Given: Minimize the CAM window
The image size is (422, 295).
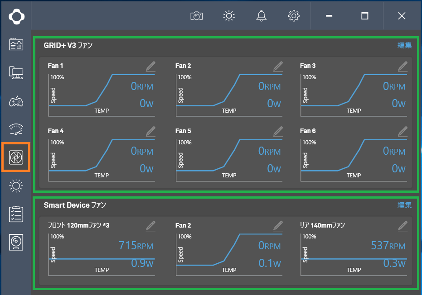Looking at the screenshot, I should click(x=329, y=16).
